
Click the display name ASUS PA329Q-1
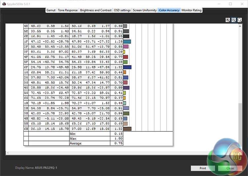(46, 168)
